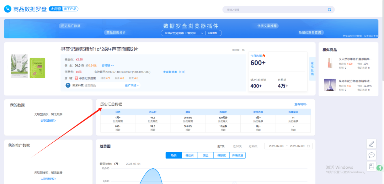Switch trend chart to 热销 tab

coord(174,155)
